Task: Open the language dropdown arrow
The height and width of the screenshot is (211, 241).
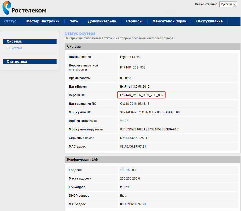Action: [x=235, y=4]
